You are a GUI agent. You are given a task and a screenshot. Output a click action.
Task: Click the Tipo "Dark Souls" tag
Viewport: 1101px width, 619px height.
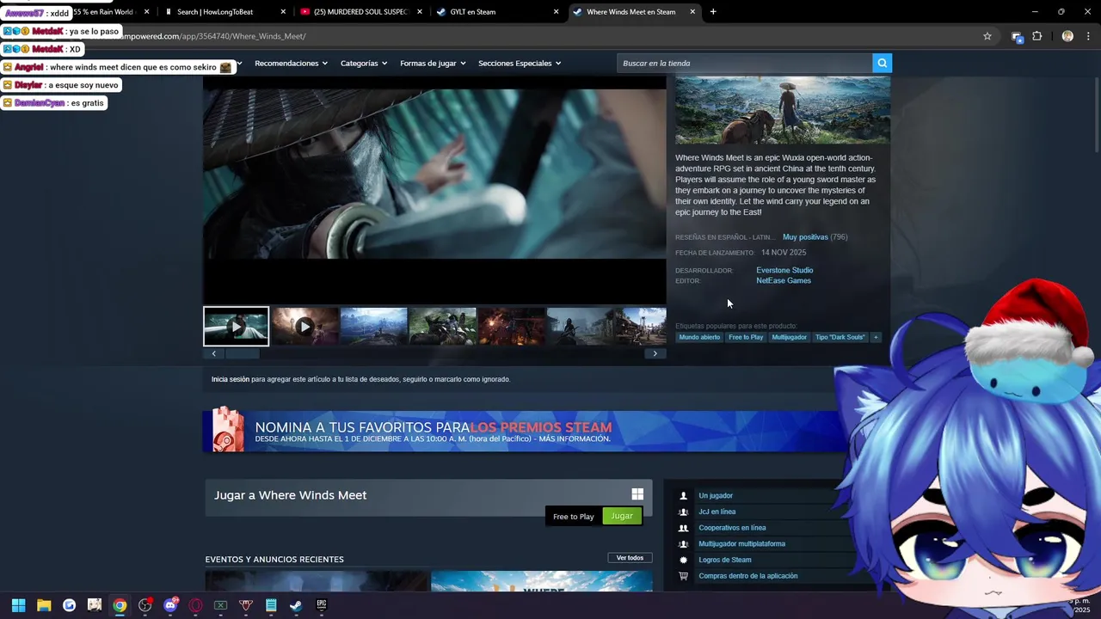pyautogui.click(x=840, y=337)
